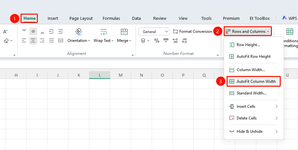298x150 pixels.
Task: Select column L header
Action: [x=99, y=75]
